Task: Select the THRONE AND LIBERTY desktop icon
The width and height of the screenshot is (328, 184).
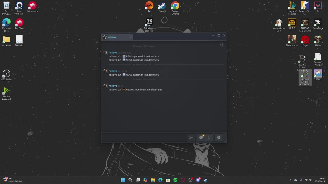Action: coord(305,25)
